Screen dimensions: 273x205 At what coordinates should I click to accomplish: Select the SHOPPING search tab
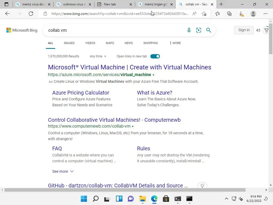point(151,43)
